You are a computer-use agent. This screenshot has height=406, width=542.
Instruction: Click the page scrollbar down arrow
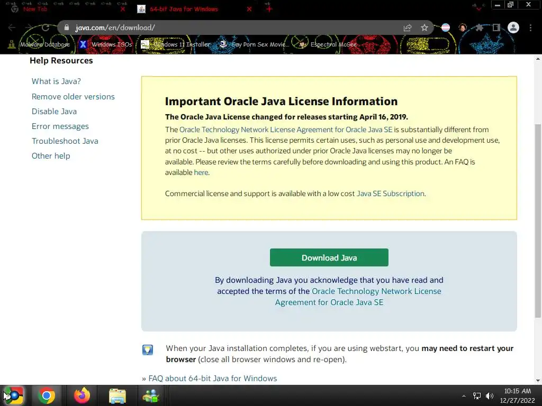(538, 381)
